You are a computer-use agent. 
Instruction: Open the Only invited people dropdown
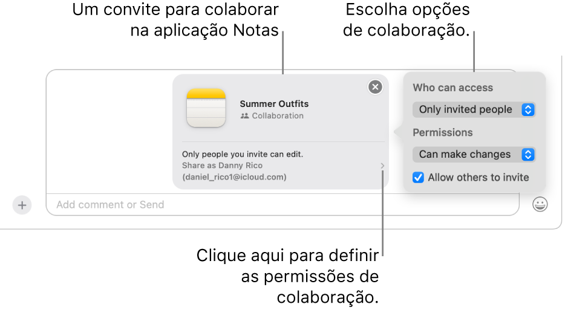474,109
